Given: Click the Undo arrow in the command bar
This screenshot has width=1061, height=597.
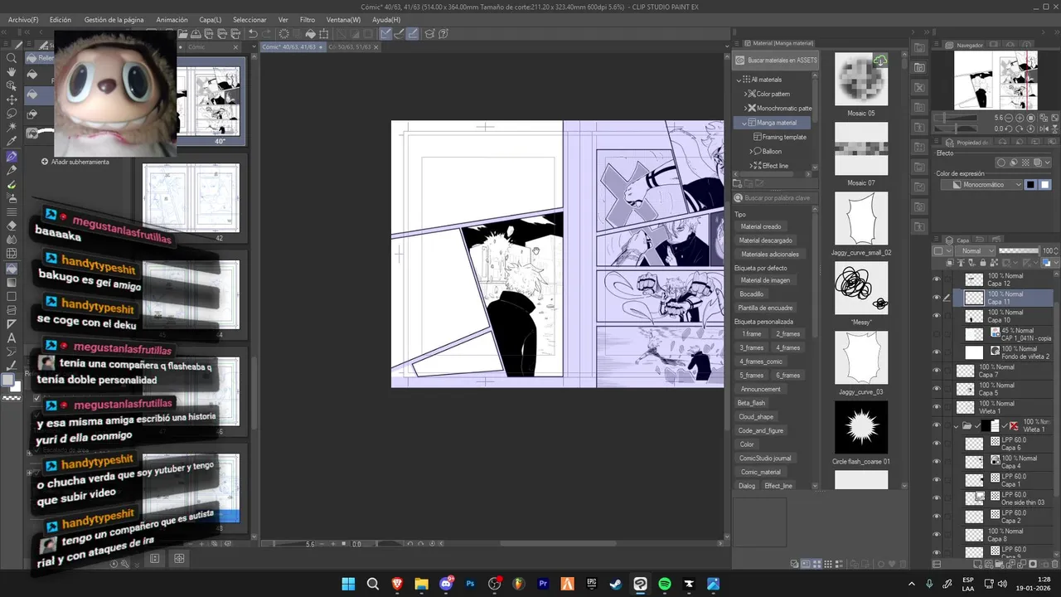Looking at the screenshot, I should (253, 34).
